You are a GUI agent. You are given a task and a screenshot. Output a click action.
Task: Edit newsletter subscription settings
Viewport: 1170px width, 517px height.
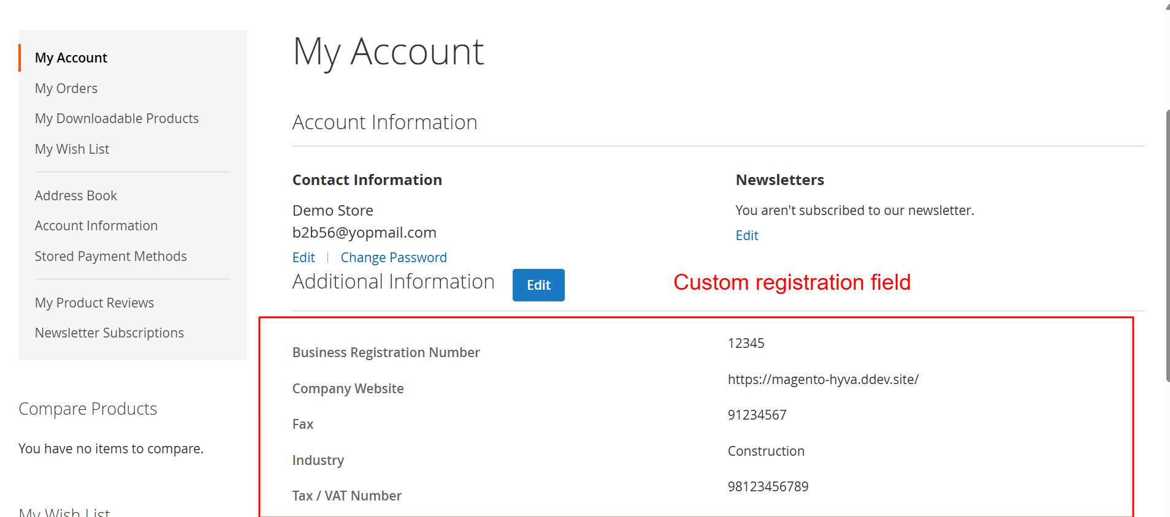click(746, 235)
